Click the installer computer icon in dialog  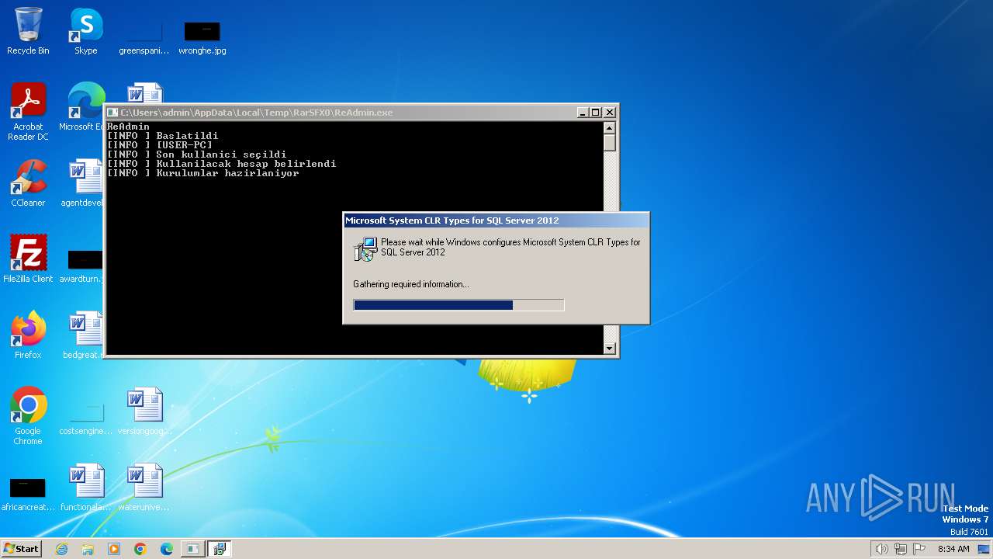tap(365, 248)
